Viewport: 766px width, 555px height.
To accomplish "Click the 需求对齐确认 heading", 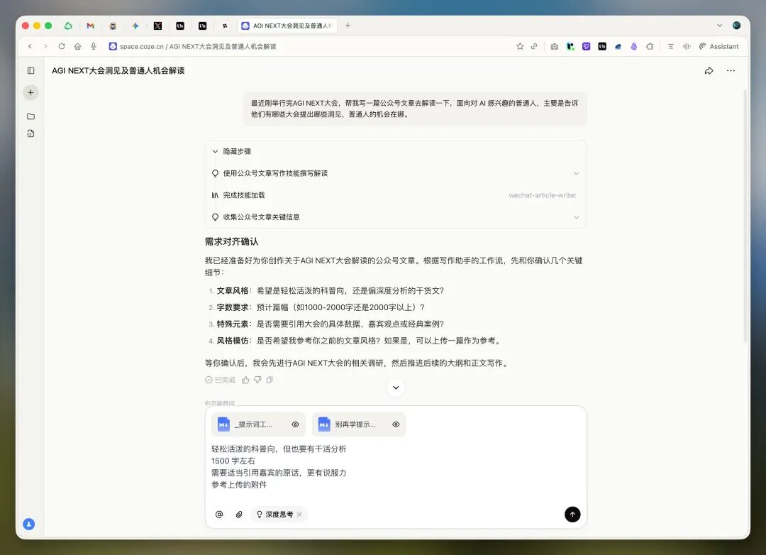I will 231,241.
